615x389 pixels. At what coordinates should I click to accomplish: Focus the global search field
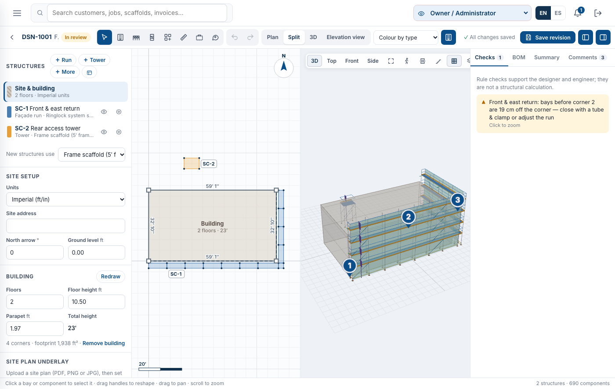point(137,13)
